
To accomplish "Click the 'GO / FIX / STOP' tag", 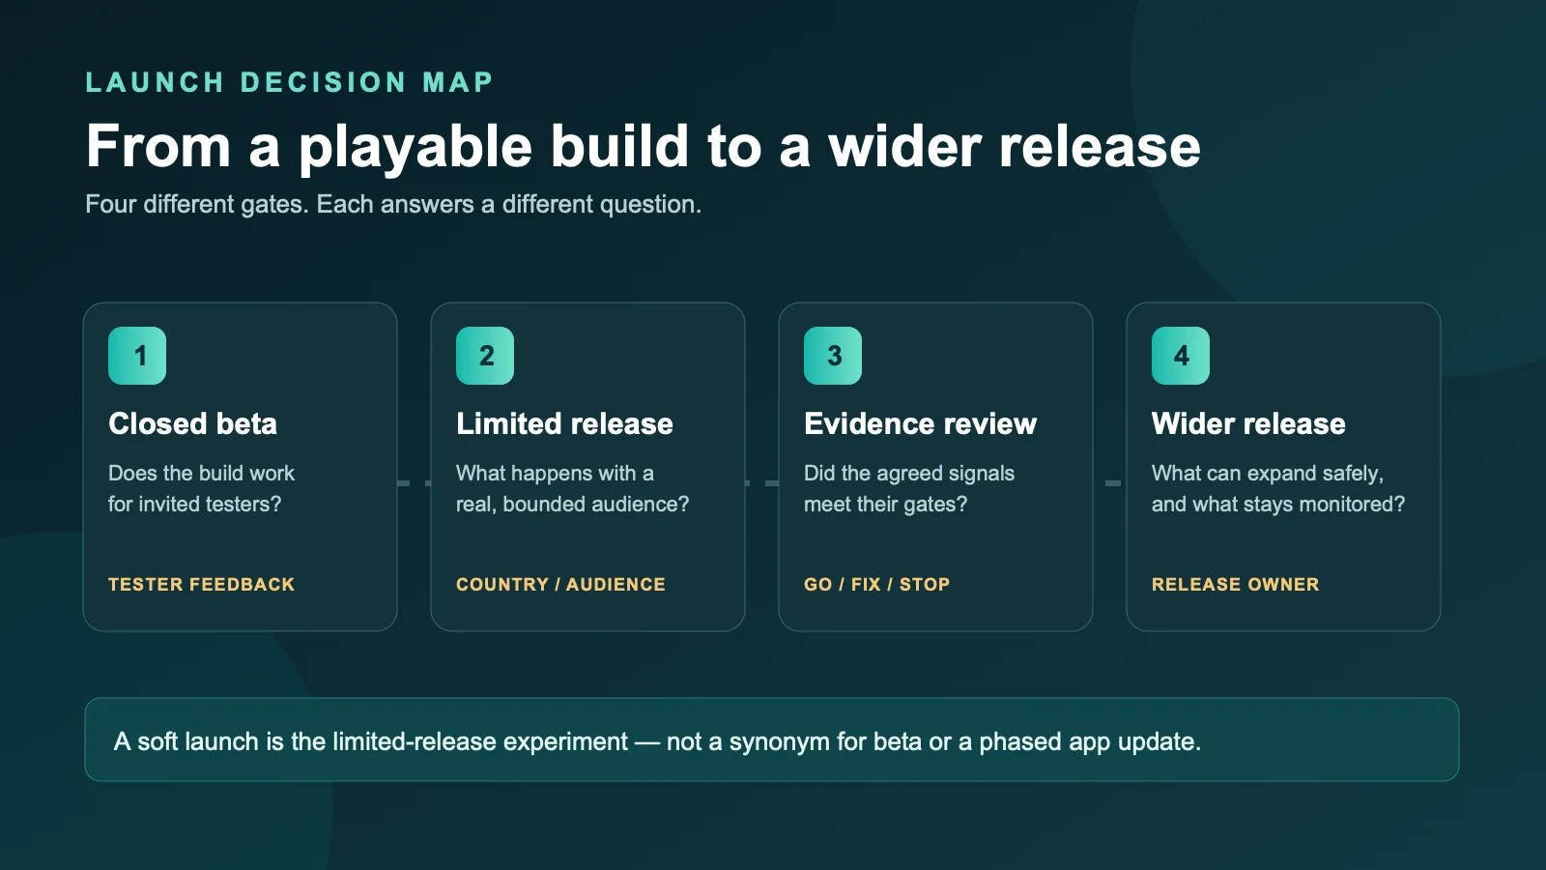I will coord(876,584).
